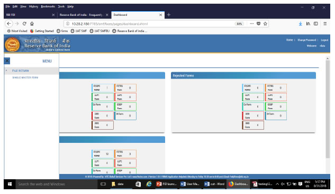Click the Logout link
Viewport: 335px width, 194px height.
324,40
